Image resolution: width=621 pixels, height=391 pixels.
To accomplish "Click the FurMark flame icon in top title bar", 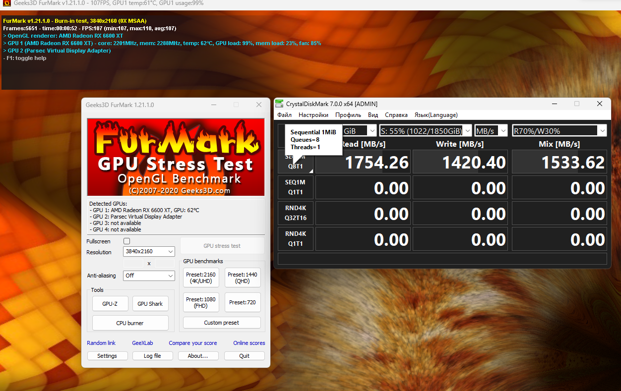I will [7, 3].
